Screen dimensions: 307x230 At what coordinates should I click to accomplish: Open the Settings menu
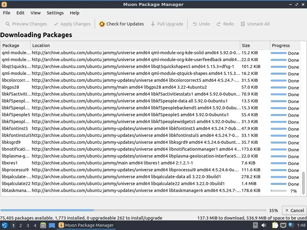(55, 13)
